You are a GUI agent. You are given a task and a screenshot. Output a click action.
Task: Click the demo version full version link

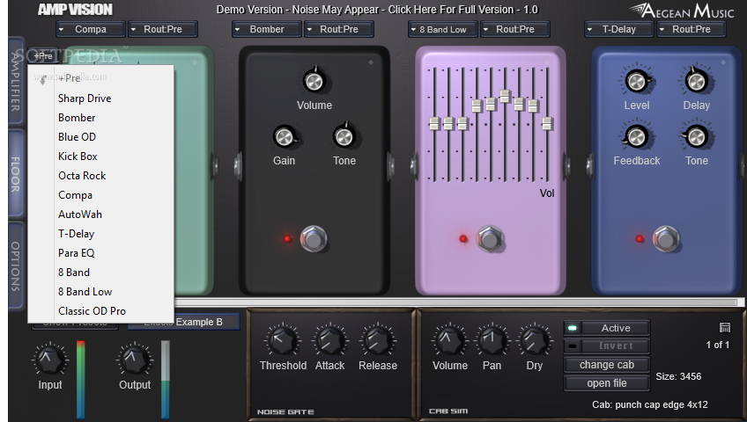[377, 10]
